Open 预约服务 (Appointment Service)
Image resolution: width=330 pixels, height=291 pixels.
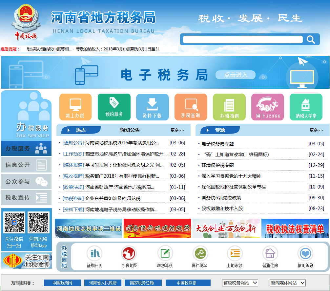114,107
